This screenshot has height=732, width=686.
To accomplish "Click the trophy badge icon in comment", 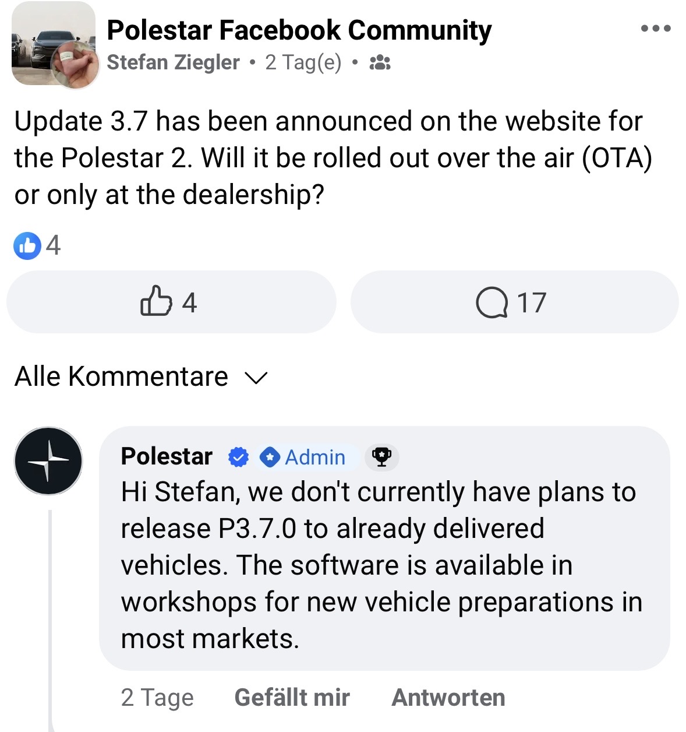I will 381,457.
